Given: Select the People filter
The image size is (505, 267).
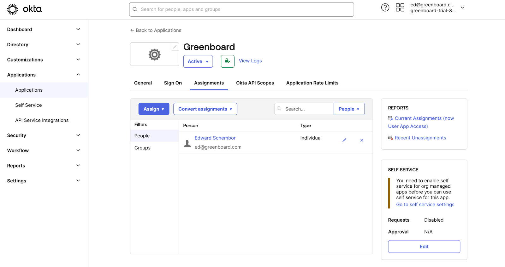Looking at the screenshot, I should click(155, 136).
